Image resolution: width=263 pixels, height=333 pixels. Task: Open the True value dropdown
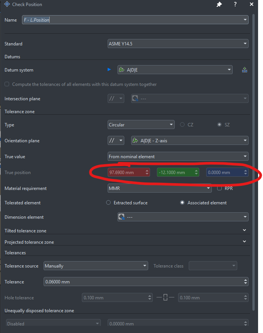click(x=178, y=157)
